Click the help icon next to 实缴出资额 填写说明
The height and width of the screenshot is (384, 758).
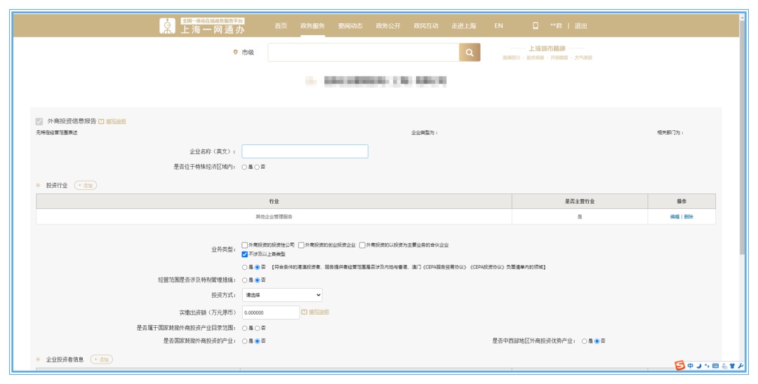(x=304, y=312)
